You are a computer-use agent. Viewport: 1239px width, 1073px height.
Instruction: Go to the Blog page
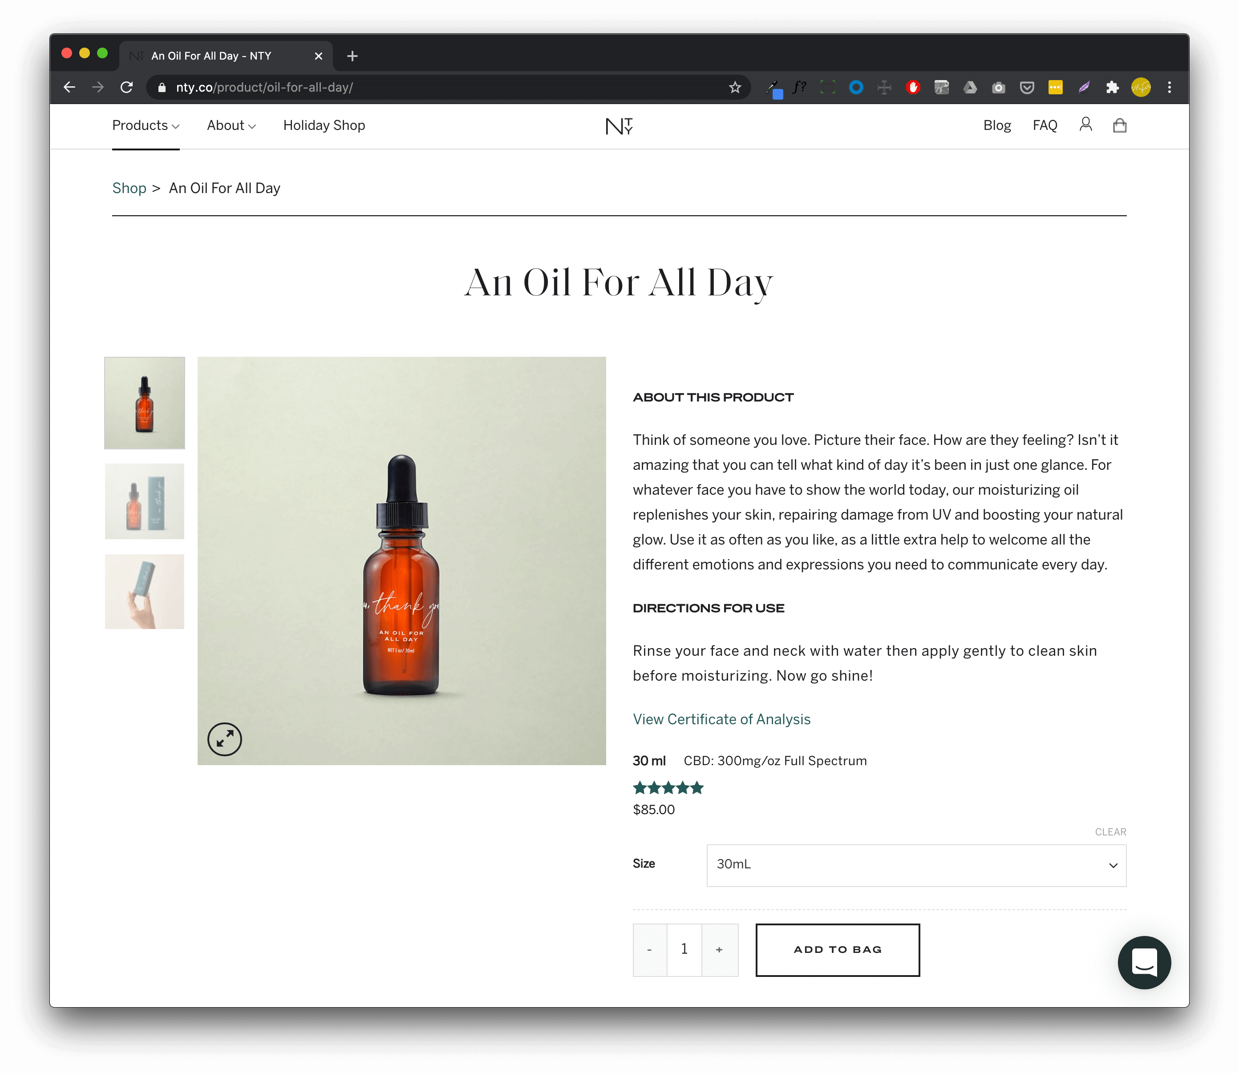pyautogui.click(x=996, y=125)
